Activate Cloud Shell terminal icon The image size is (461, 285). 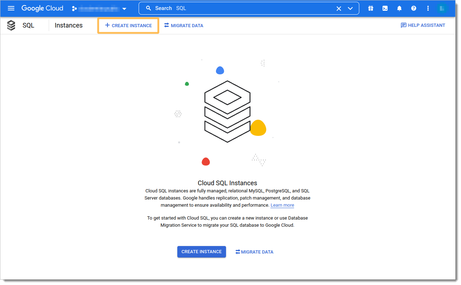(385, 8)
